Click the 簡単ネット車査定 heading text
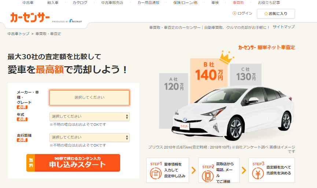The image size is (317, 188). click(x=276, y=48)
